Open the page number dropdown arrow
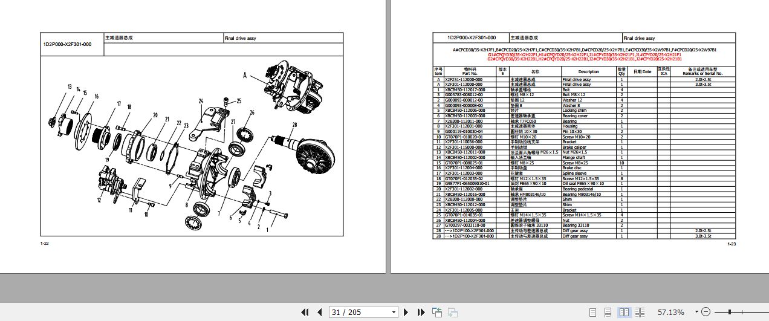This screenshot has height=321, width=769. [x=394, y=312]
